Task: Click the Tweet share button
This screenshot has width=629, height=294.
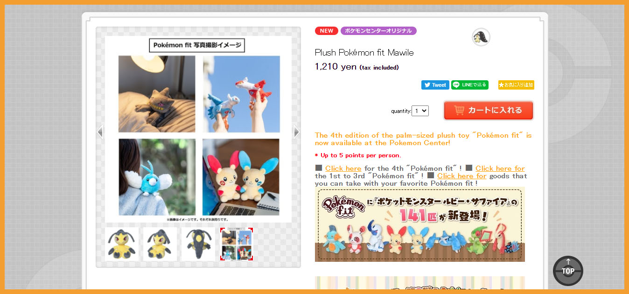Action: [x=435, y=85]
